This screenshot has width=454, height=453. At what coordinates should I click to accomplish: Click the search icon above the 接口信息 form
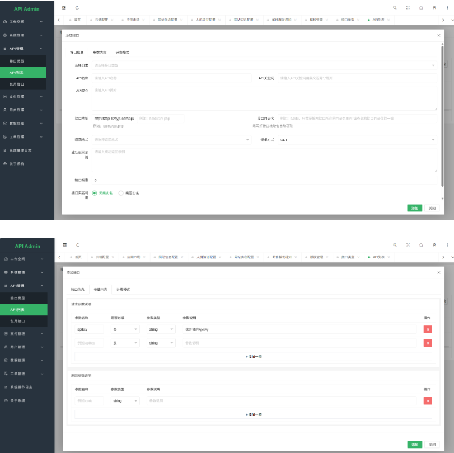(x=395, y=8)
